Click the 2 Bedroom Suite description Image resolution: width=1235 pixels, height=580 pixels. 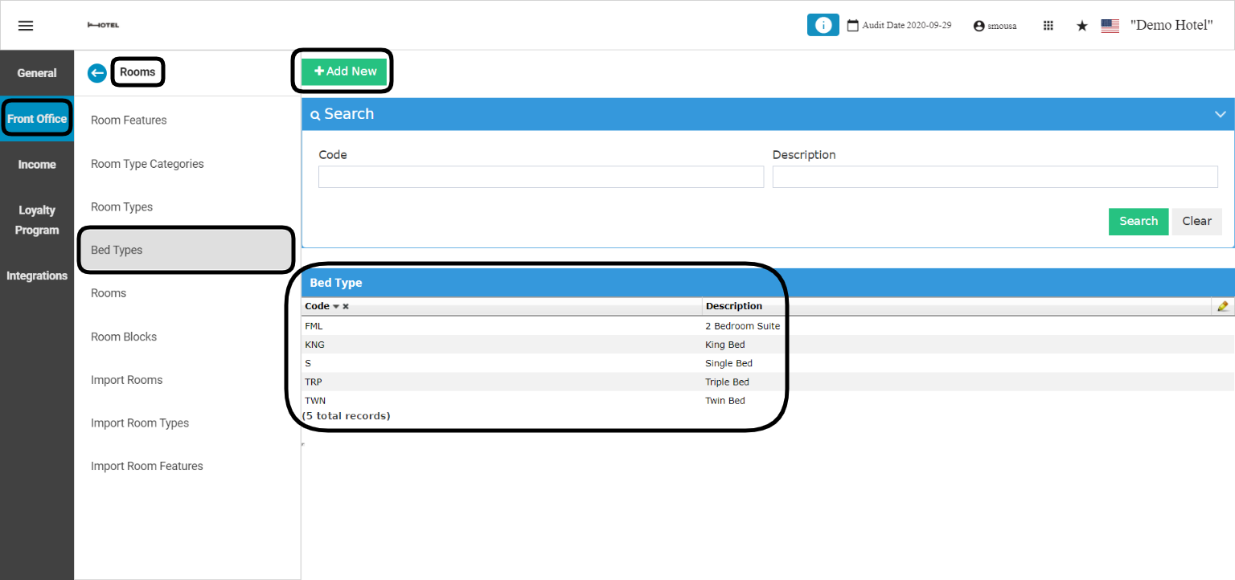click(743, 326)
